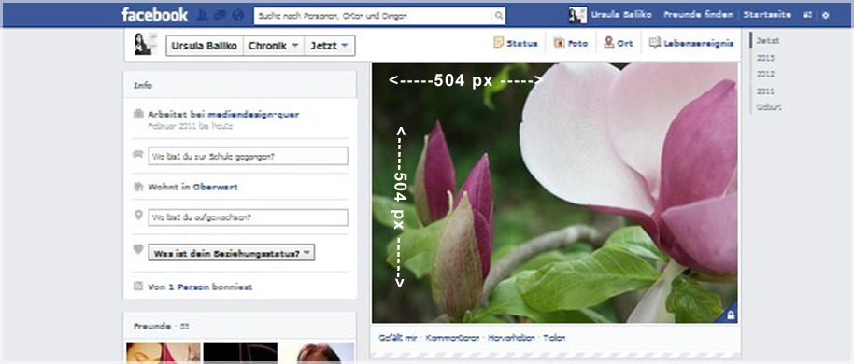Open Ursula Baliko profile in header

[x=621, y=15]
